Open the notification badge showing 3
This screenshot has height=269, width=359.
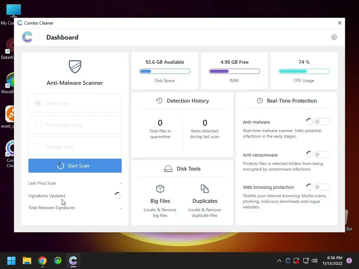pyautogui.click(x=349, y=261)
